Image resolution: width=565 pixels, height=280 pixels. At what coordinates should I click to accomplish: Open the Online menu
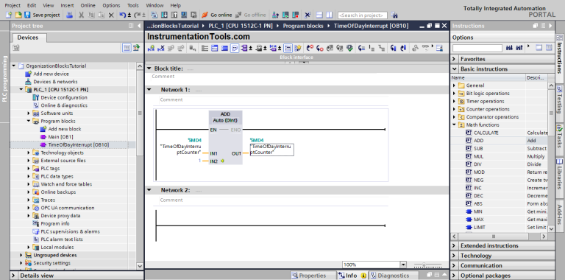(x=88, y=5)
